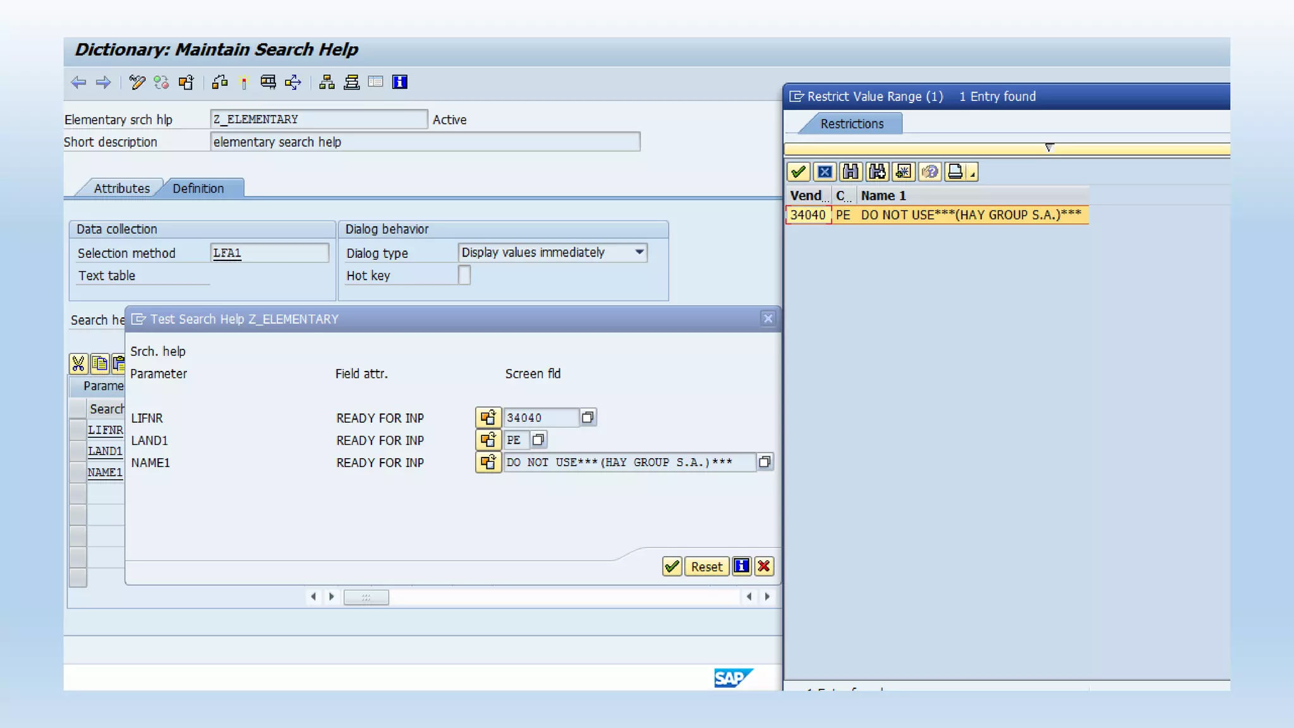
Task: Switch to the Attributes tab
Action: coord(121,188)
